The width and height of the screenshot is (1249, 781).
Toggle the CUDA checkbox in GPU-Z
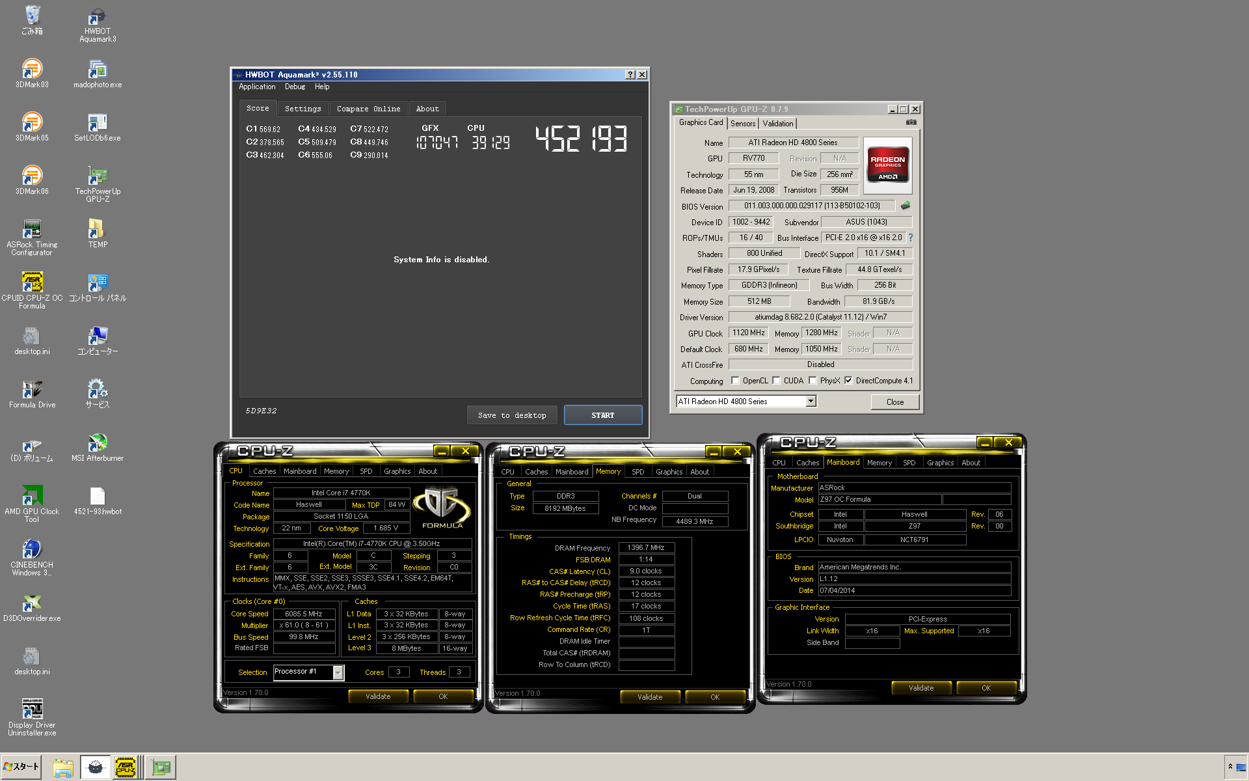tap(776, 381)
